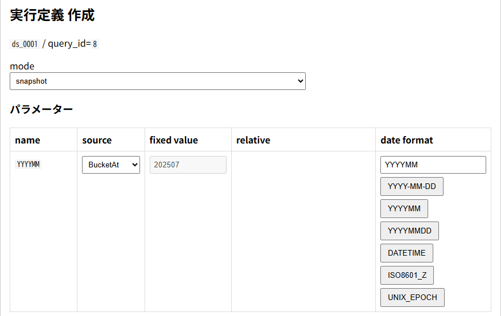This screenshot has height=316, width=501.
Task: Click the ds_0001 dataset label
Action: click(x=24, y=44)
